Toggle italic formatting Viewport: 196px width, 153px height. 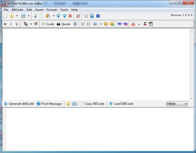tap(11, 24)
